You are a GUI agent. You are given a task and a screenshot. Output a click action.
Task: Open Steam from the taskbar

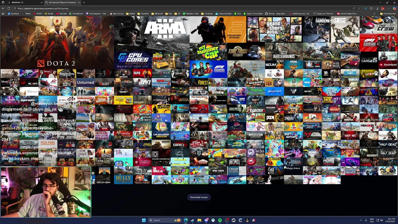[192, 220]
